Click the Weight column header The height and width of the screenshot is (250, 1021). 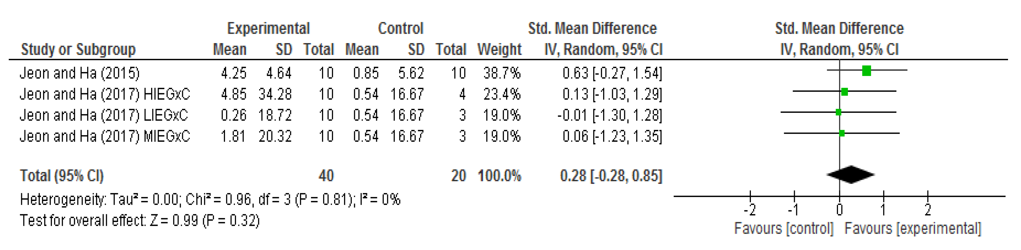(x=499, y=50)
